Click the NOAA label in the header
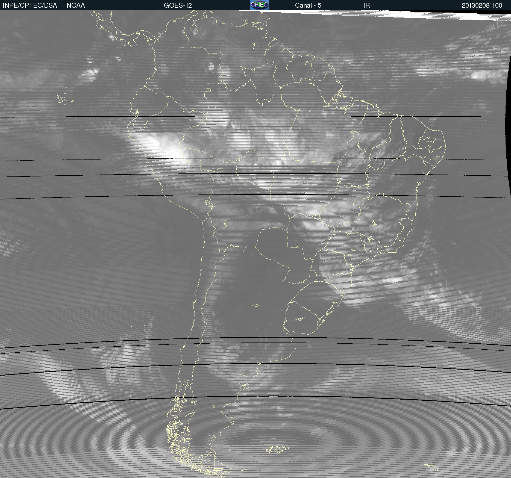Screen dimensions: 511x478 coord(76,5)
